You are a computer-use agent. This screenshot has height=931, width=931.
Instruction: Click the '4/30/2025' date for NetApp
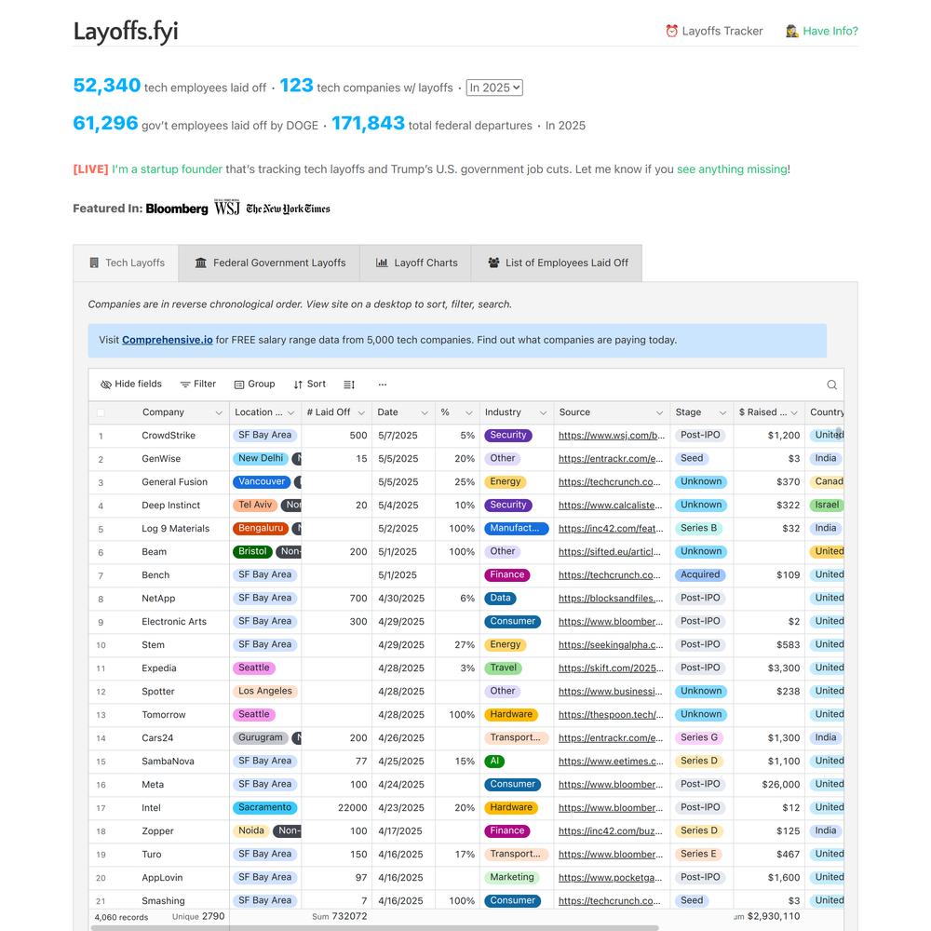click(x=401, y=599)
